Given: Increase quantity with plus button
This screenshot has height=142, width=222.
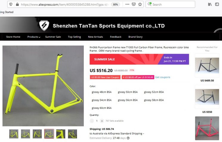Looking at the screenshot, I should (102, 121).
